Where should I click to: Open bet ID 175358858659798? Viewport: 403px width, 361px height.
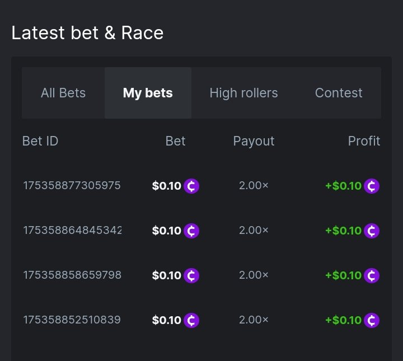72,275
